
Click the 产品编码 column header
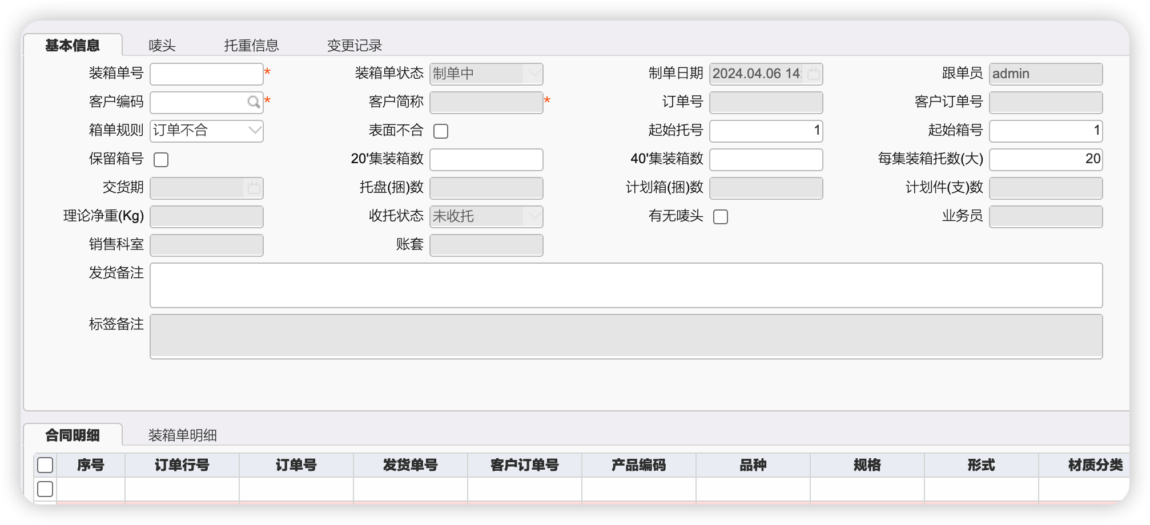pos(639,465)
